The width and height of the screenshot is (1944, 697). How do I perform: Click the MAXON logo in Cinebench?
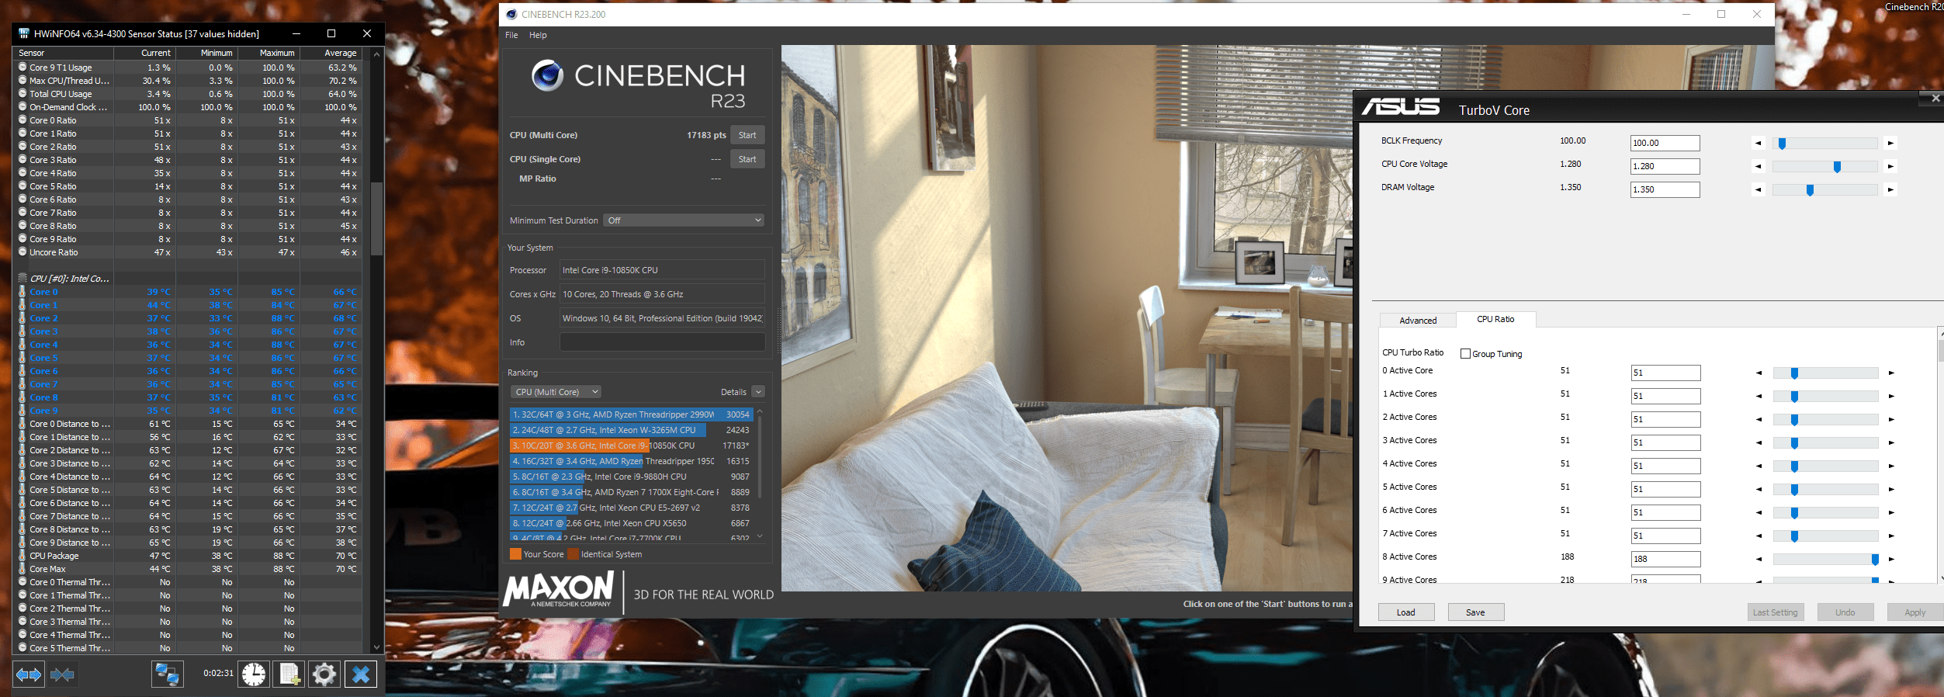pyautogui.click(x=559, y=589)
